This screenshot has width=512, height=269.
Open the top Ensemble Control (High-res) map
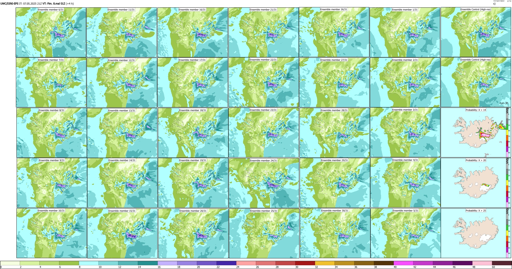click(x=476, y=32)
